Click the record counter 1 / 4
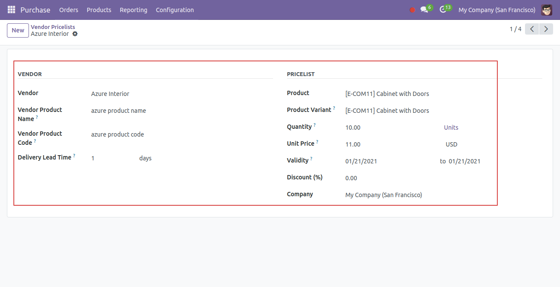Viewport: 560px width, 287px height. click(515, 29)
